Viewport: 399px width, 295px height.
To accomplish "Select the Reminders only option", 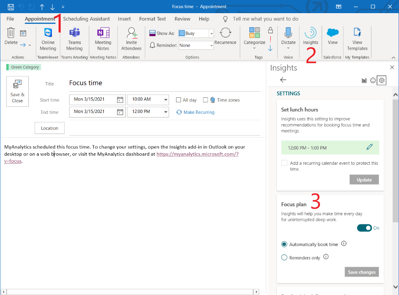I will pyautogui.click(x=284, y=257).
